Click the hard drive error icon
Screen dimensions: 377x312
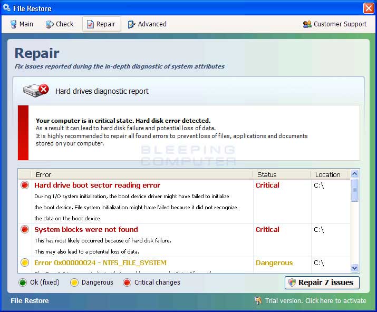pyautogui.click(x=36, y=91)
